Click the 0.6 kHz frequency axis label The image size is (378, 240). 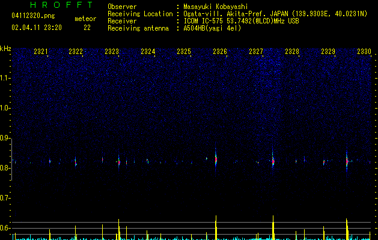coord(5,228)
